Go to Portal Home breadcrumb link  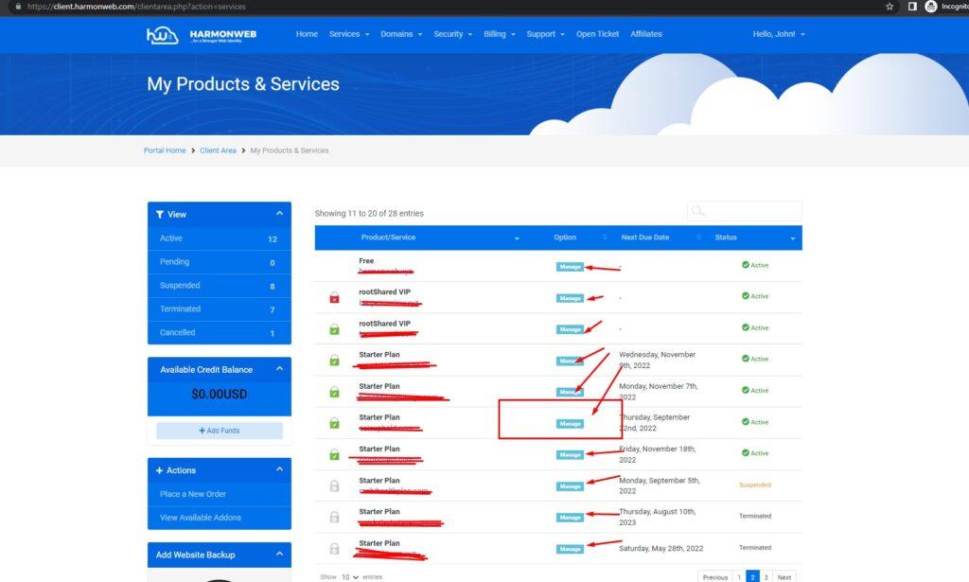point(165,150)
